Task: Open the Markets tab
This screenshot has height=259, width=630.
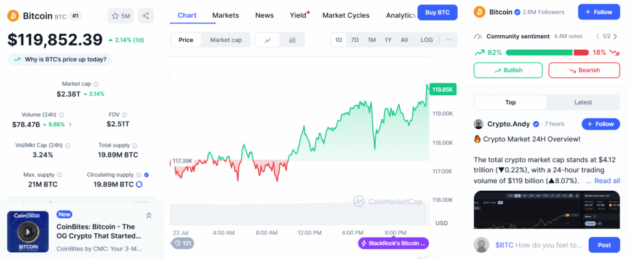Action: click(x=225, y=15)
